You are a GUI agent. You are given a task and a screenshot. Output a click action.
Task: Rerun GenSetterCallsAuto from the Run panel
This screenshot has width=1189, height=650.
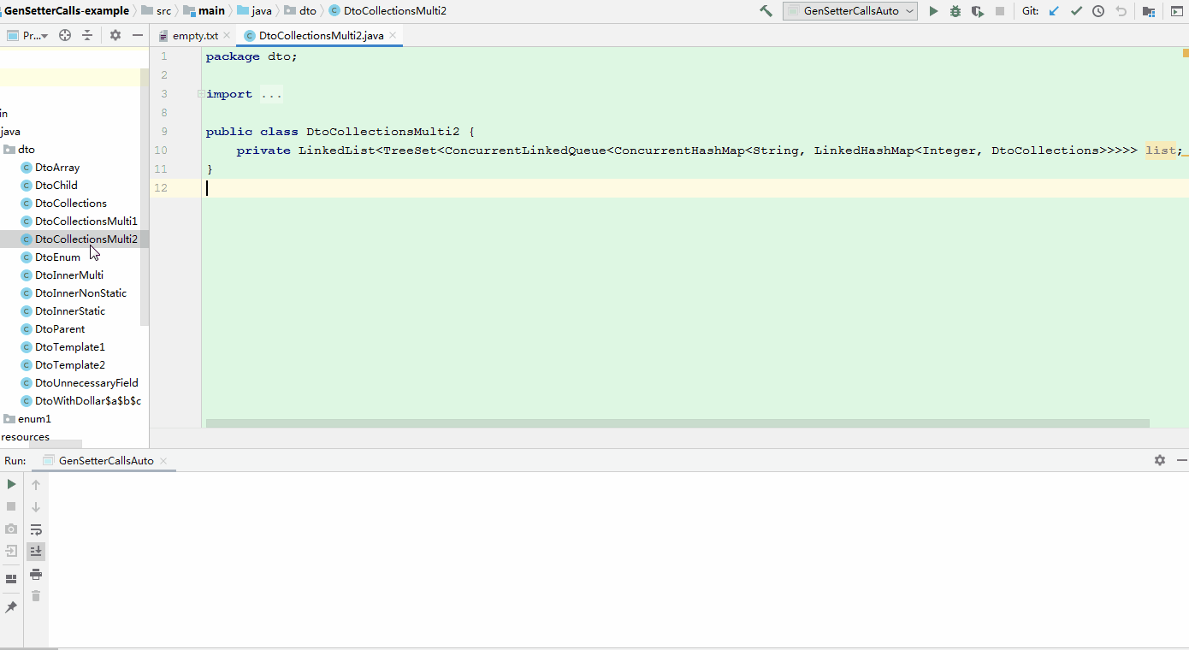point(11,484)
